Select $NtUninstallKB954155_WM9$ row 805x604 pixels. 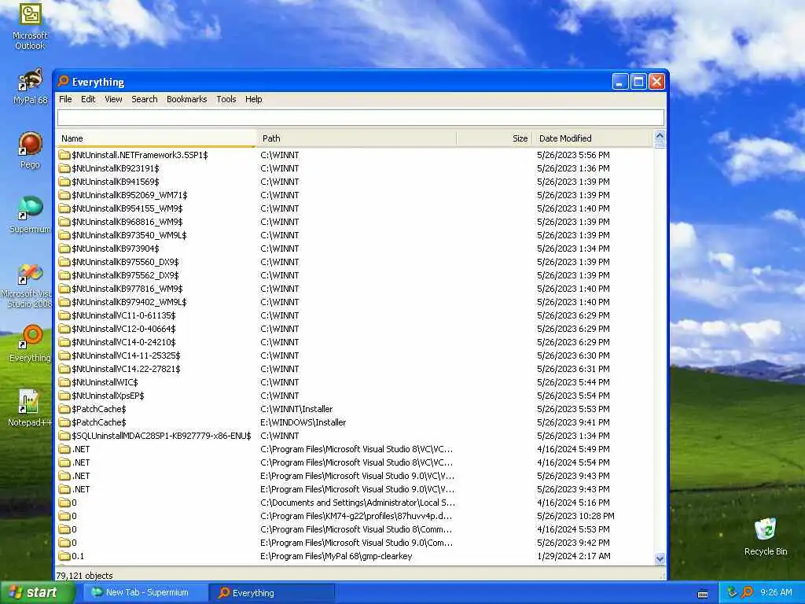tap(355, 208)
